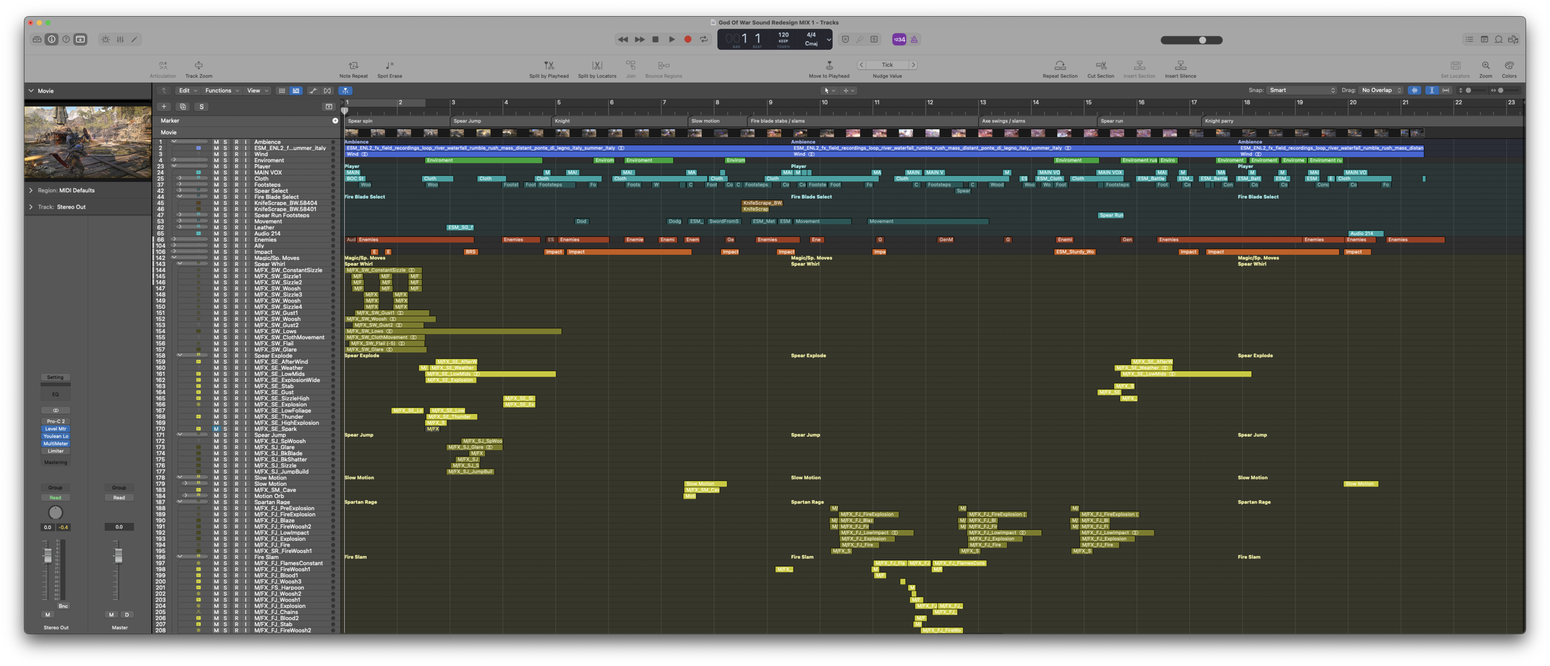This screenshot has height=666, width=1550.
Task: Collapse the Movie inspector section
Action: (31, 90)
